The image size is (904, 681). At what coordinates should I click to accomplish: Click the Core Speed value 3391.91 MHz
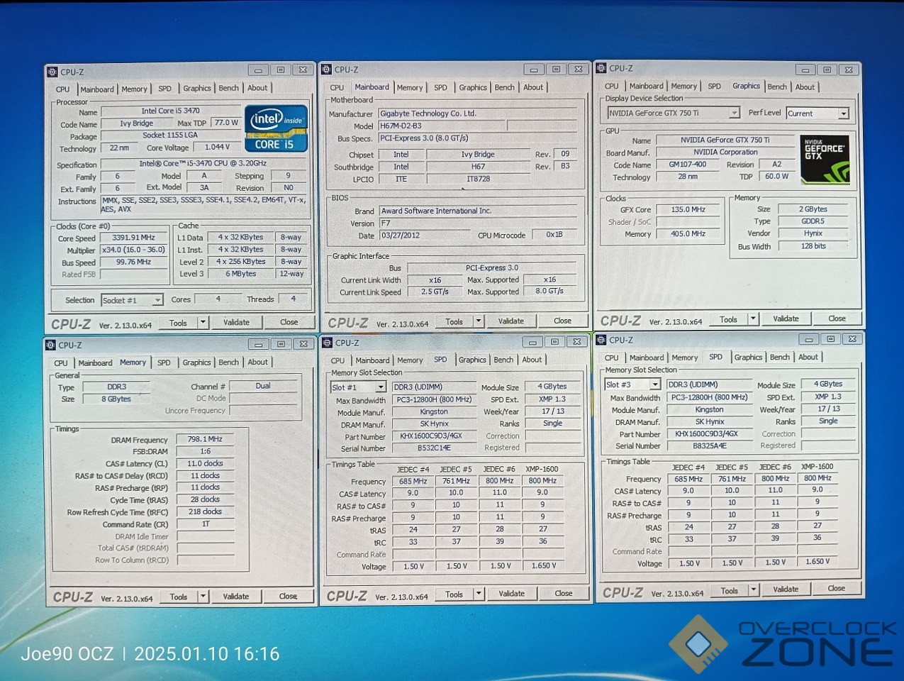(134, 238)
